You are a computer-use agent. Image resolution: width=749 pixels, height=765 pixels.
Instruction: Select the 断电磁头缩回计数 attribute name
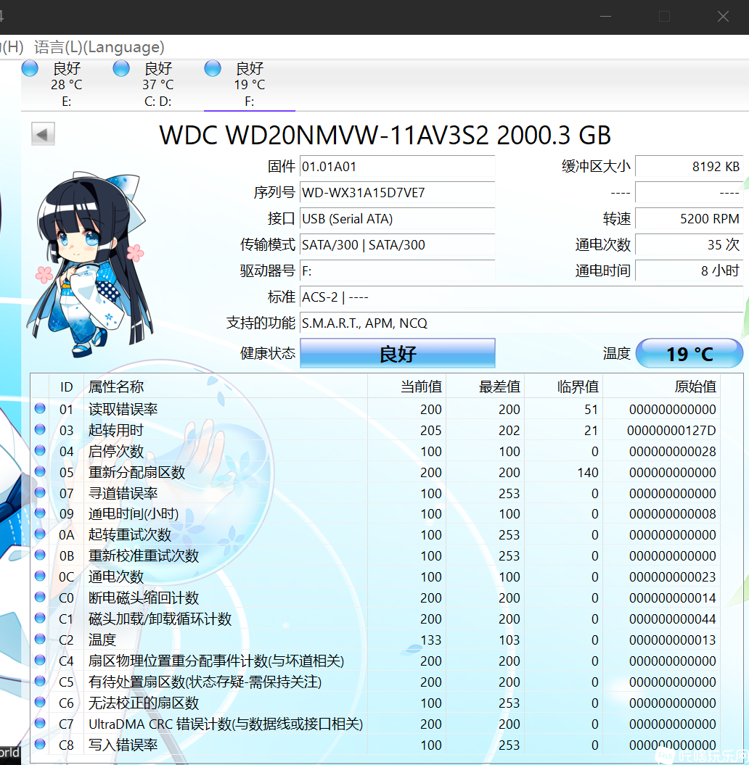(x=144, y=598)
